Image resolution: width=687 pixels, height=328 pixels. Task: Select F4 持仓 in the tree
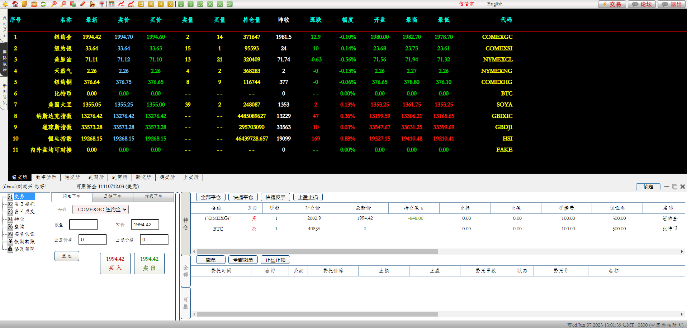tap(19, 219)
